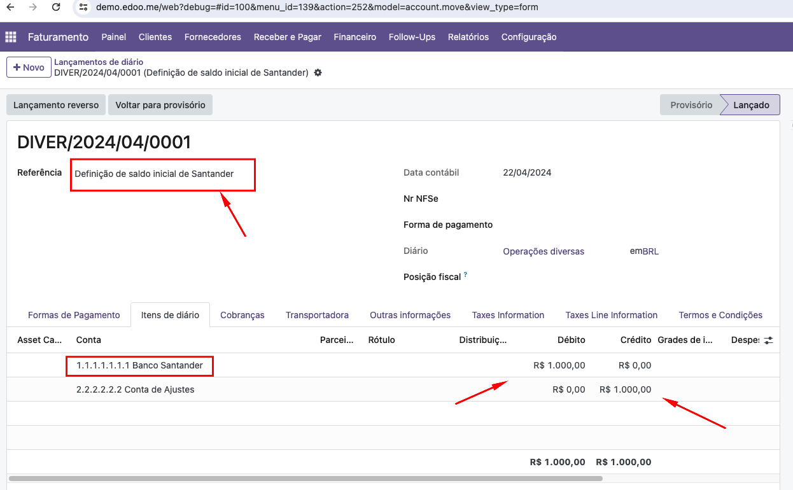
Task: Follow Lançamentos de diário breadcrumb link
Action: 99,62
